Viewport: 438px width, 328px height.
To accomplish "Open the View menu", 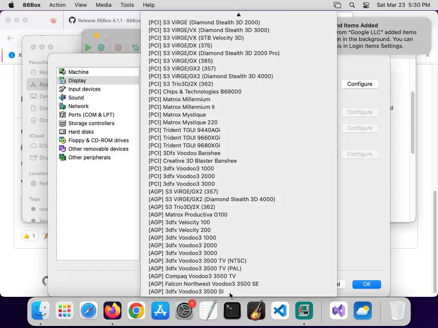I will 81,5.
